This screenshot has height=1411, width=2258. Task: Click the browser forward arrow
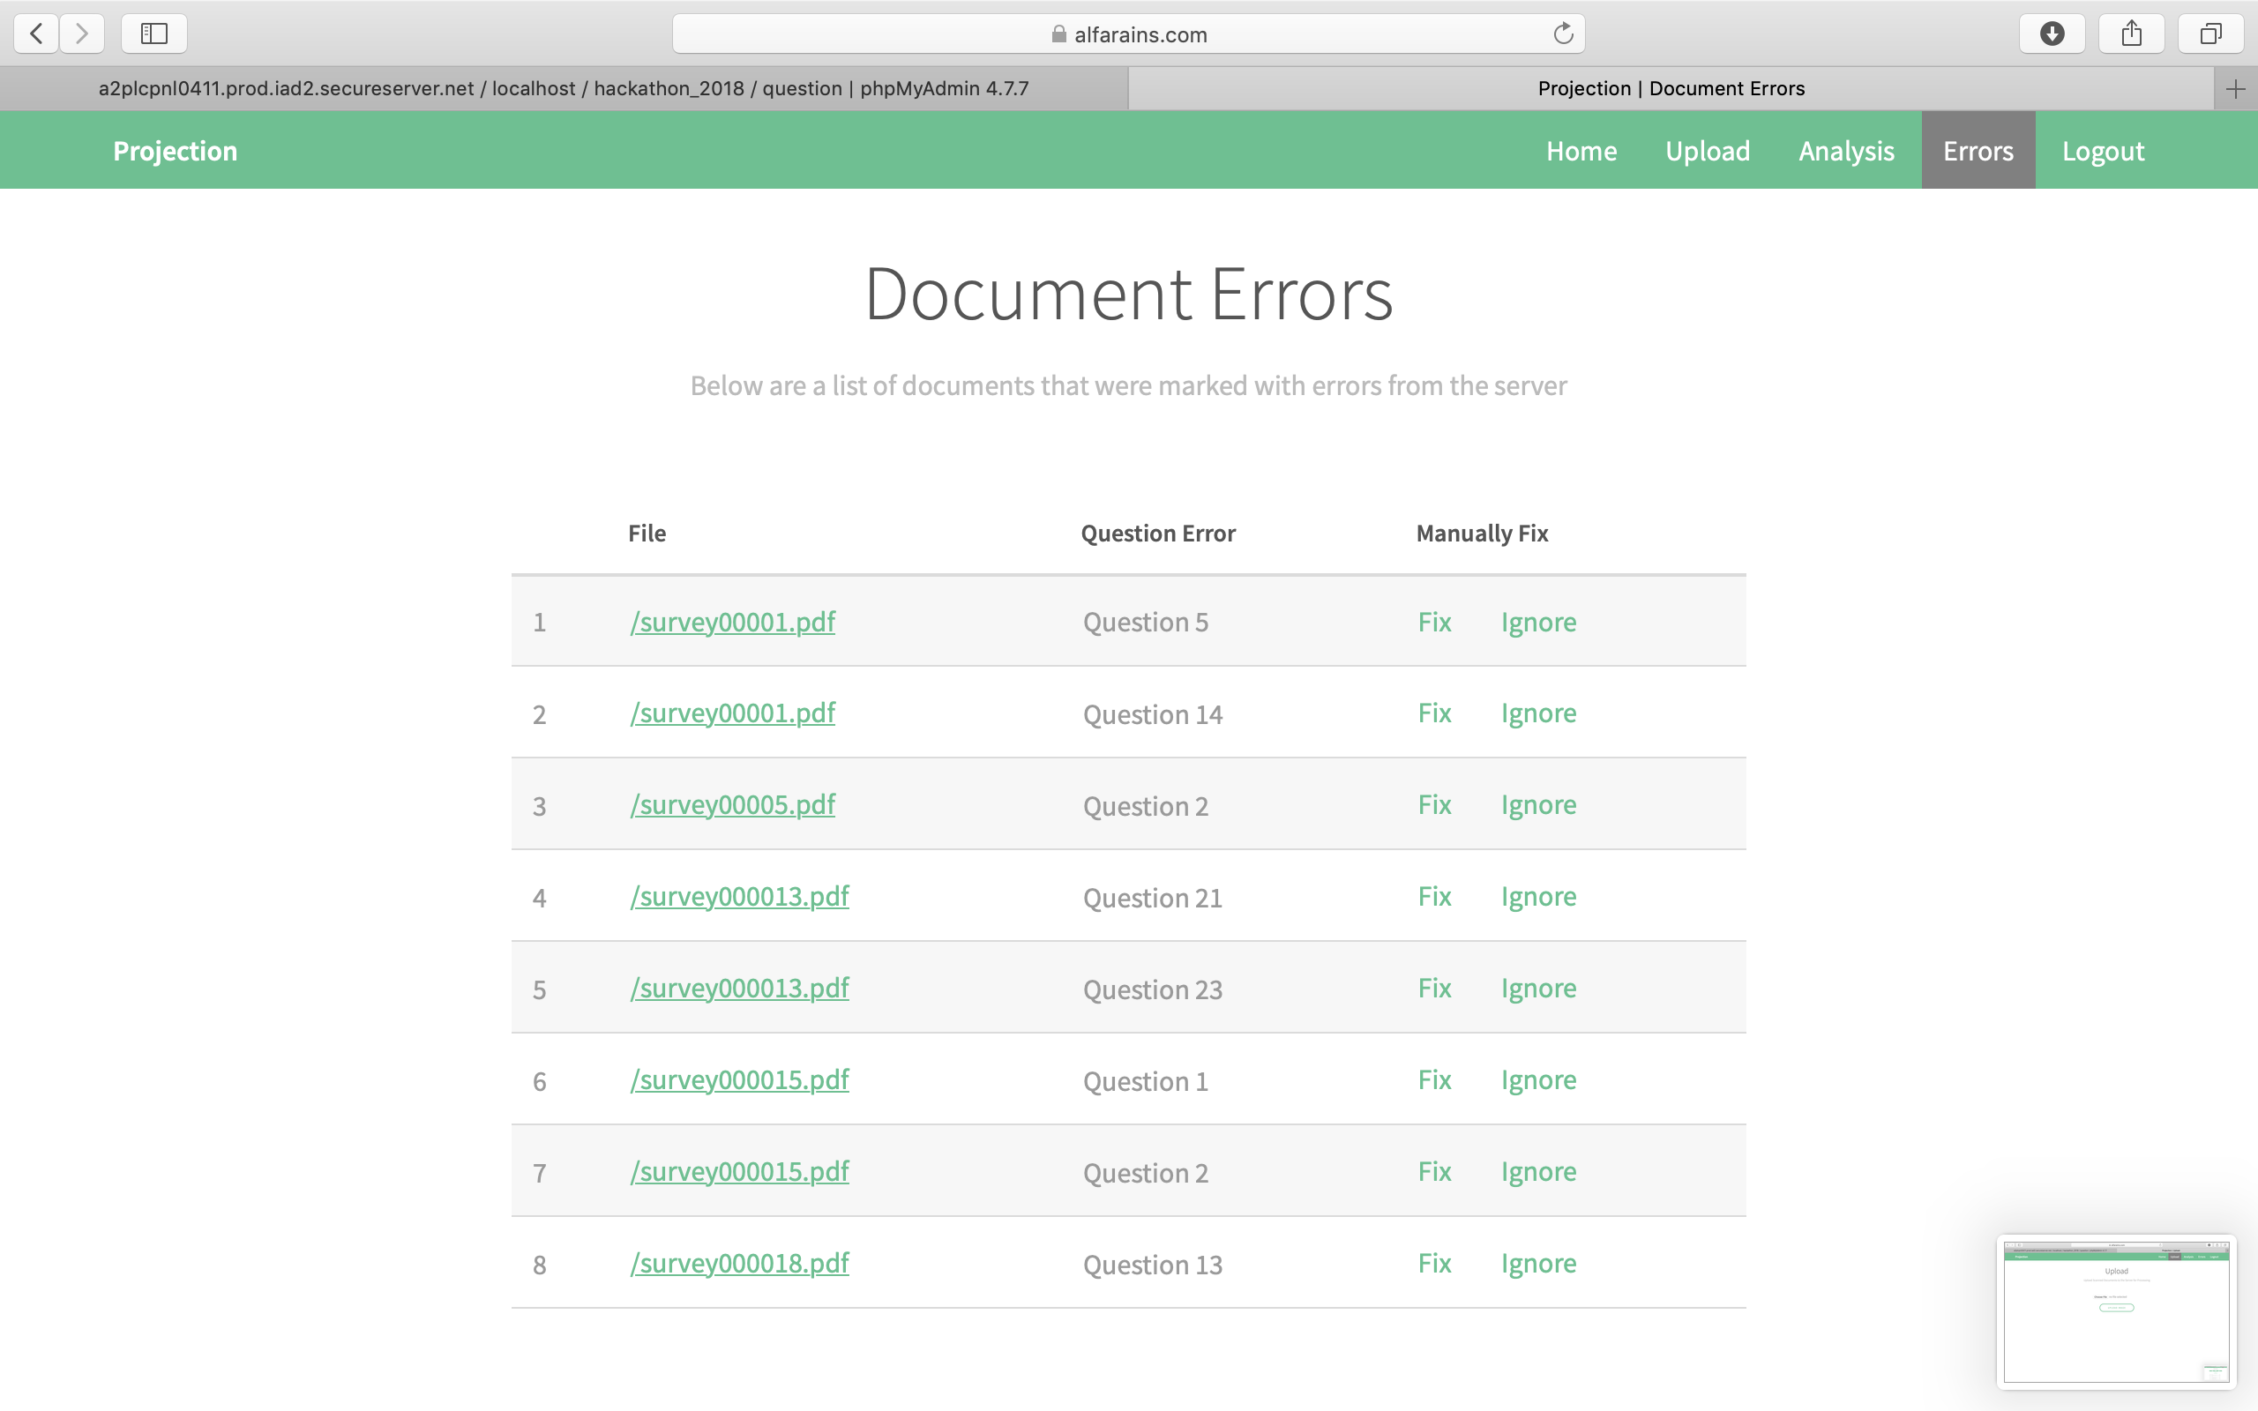click(82, 34)
